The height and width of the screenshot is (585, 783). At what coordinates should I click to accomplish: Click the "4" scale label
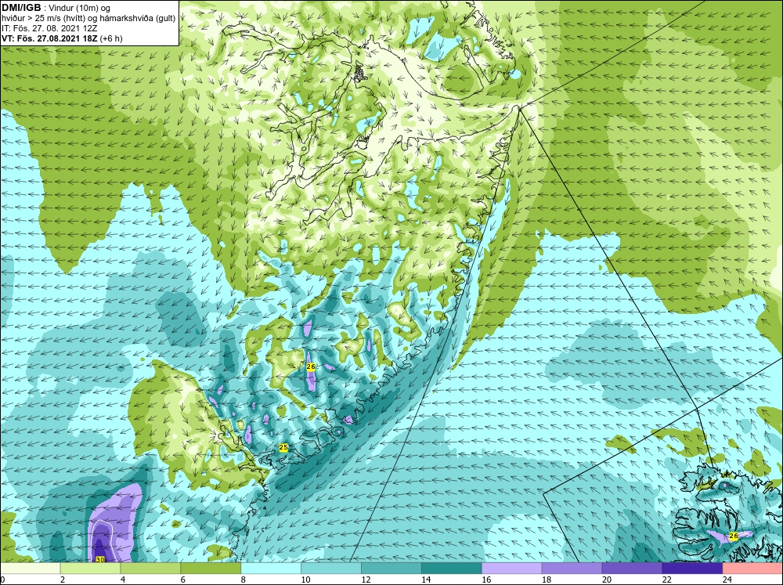(123, 580)
